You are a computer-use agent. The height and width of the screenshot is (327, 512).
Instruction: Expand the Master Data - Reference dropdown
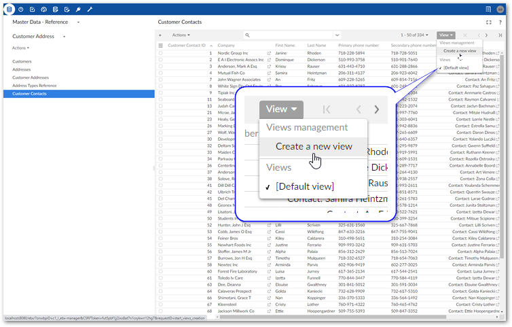click(77, 22)
